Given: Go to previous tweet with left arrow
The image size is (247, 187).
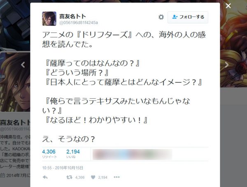Looking at the screenshot, I should point(23,65).
